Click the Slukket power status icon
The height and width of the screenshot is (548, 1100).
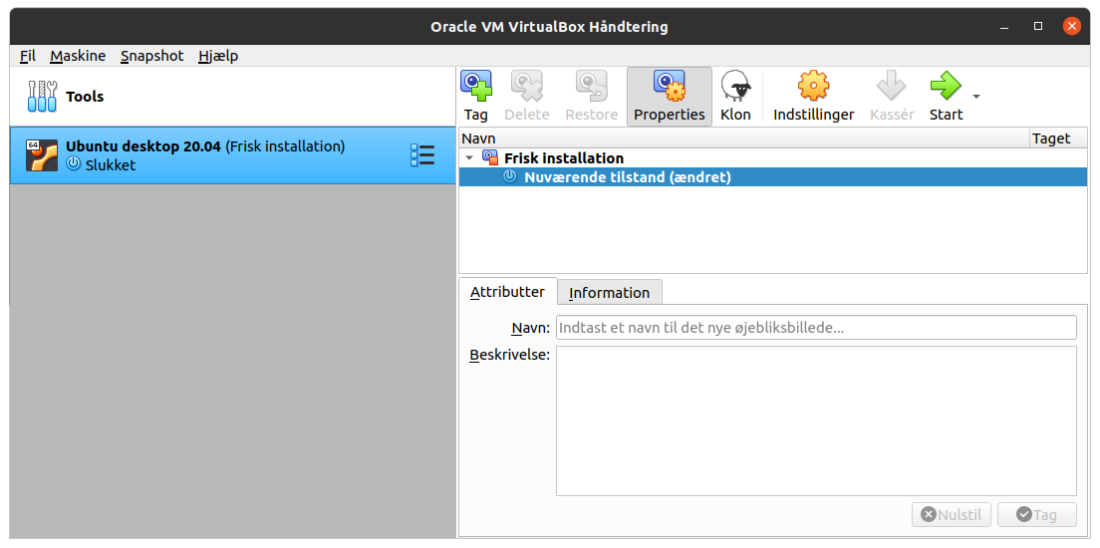coord(74,164)
